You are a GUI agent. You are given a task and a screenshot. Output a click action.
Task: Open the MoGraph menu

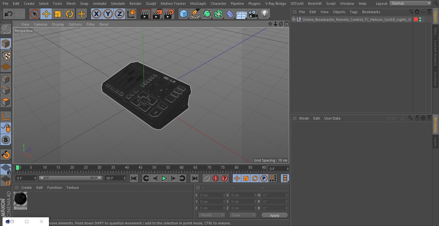[x=198, y=4]
